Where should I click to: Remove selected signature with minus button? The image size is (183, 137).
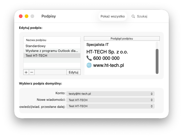click(x=32, y=72)
